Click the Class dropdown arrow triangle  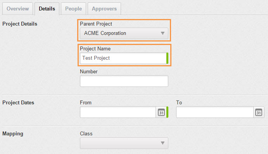pos(163,143)
